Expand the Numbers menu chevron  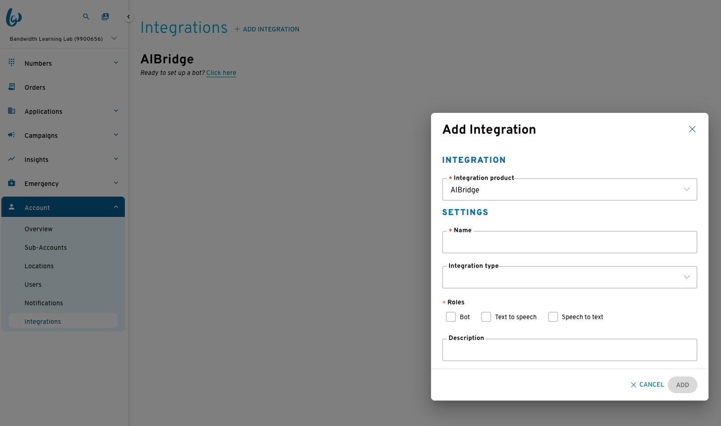tap(116, 62)
